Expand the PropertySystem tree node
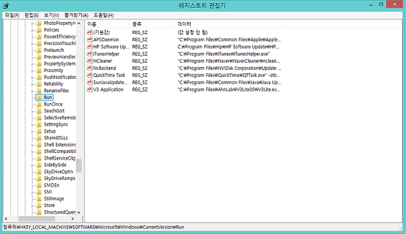 (x=32, y=64)
